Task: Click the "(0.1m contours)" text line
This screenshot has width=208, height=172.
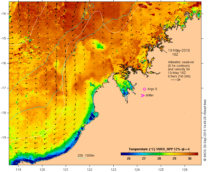Action: tap(179, 66)
